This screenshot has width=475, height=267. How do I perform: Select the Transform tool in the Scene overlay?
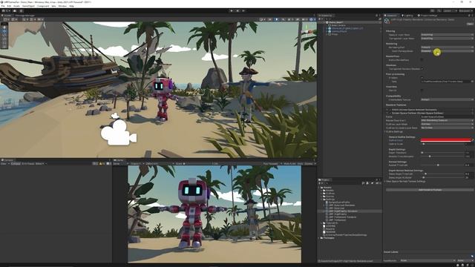click(x=4, y=47)
